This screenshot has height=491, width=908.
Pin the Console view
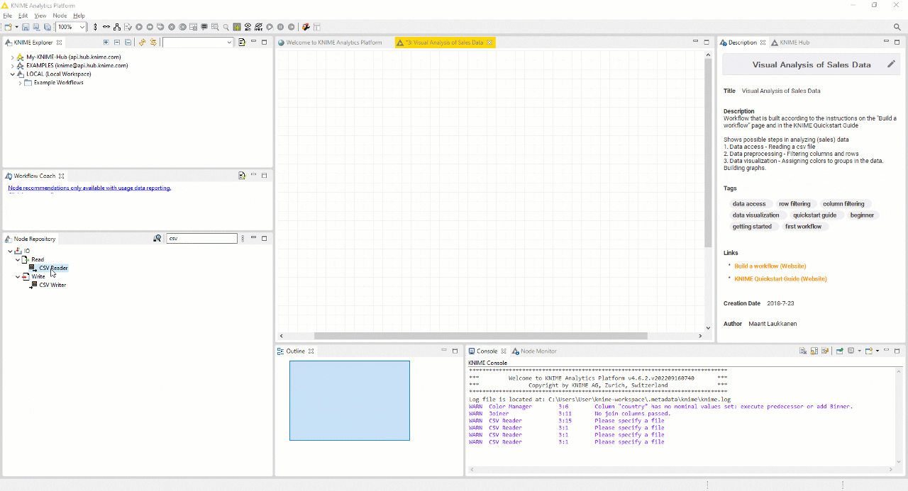[825, 351]
